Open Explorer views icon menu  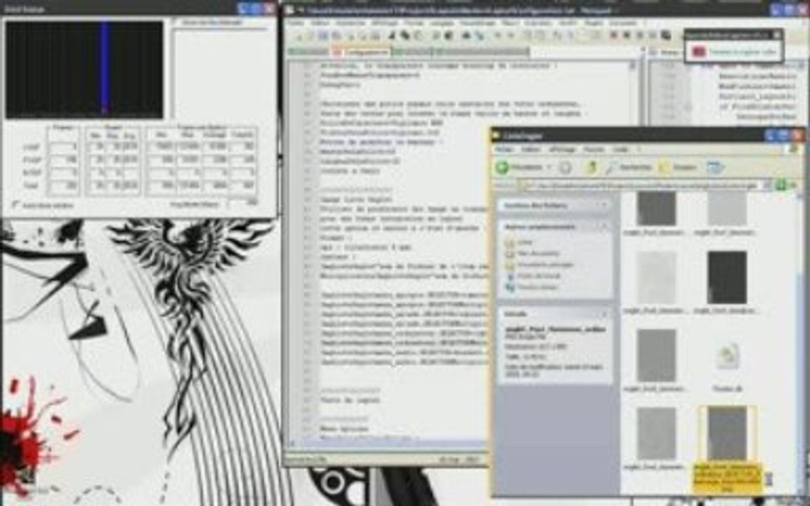(x=715, y=167)
